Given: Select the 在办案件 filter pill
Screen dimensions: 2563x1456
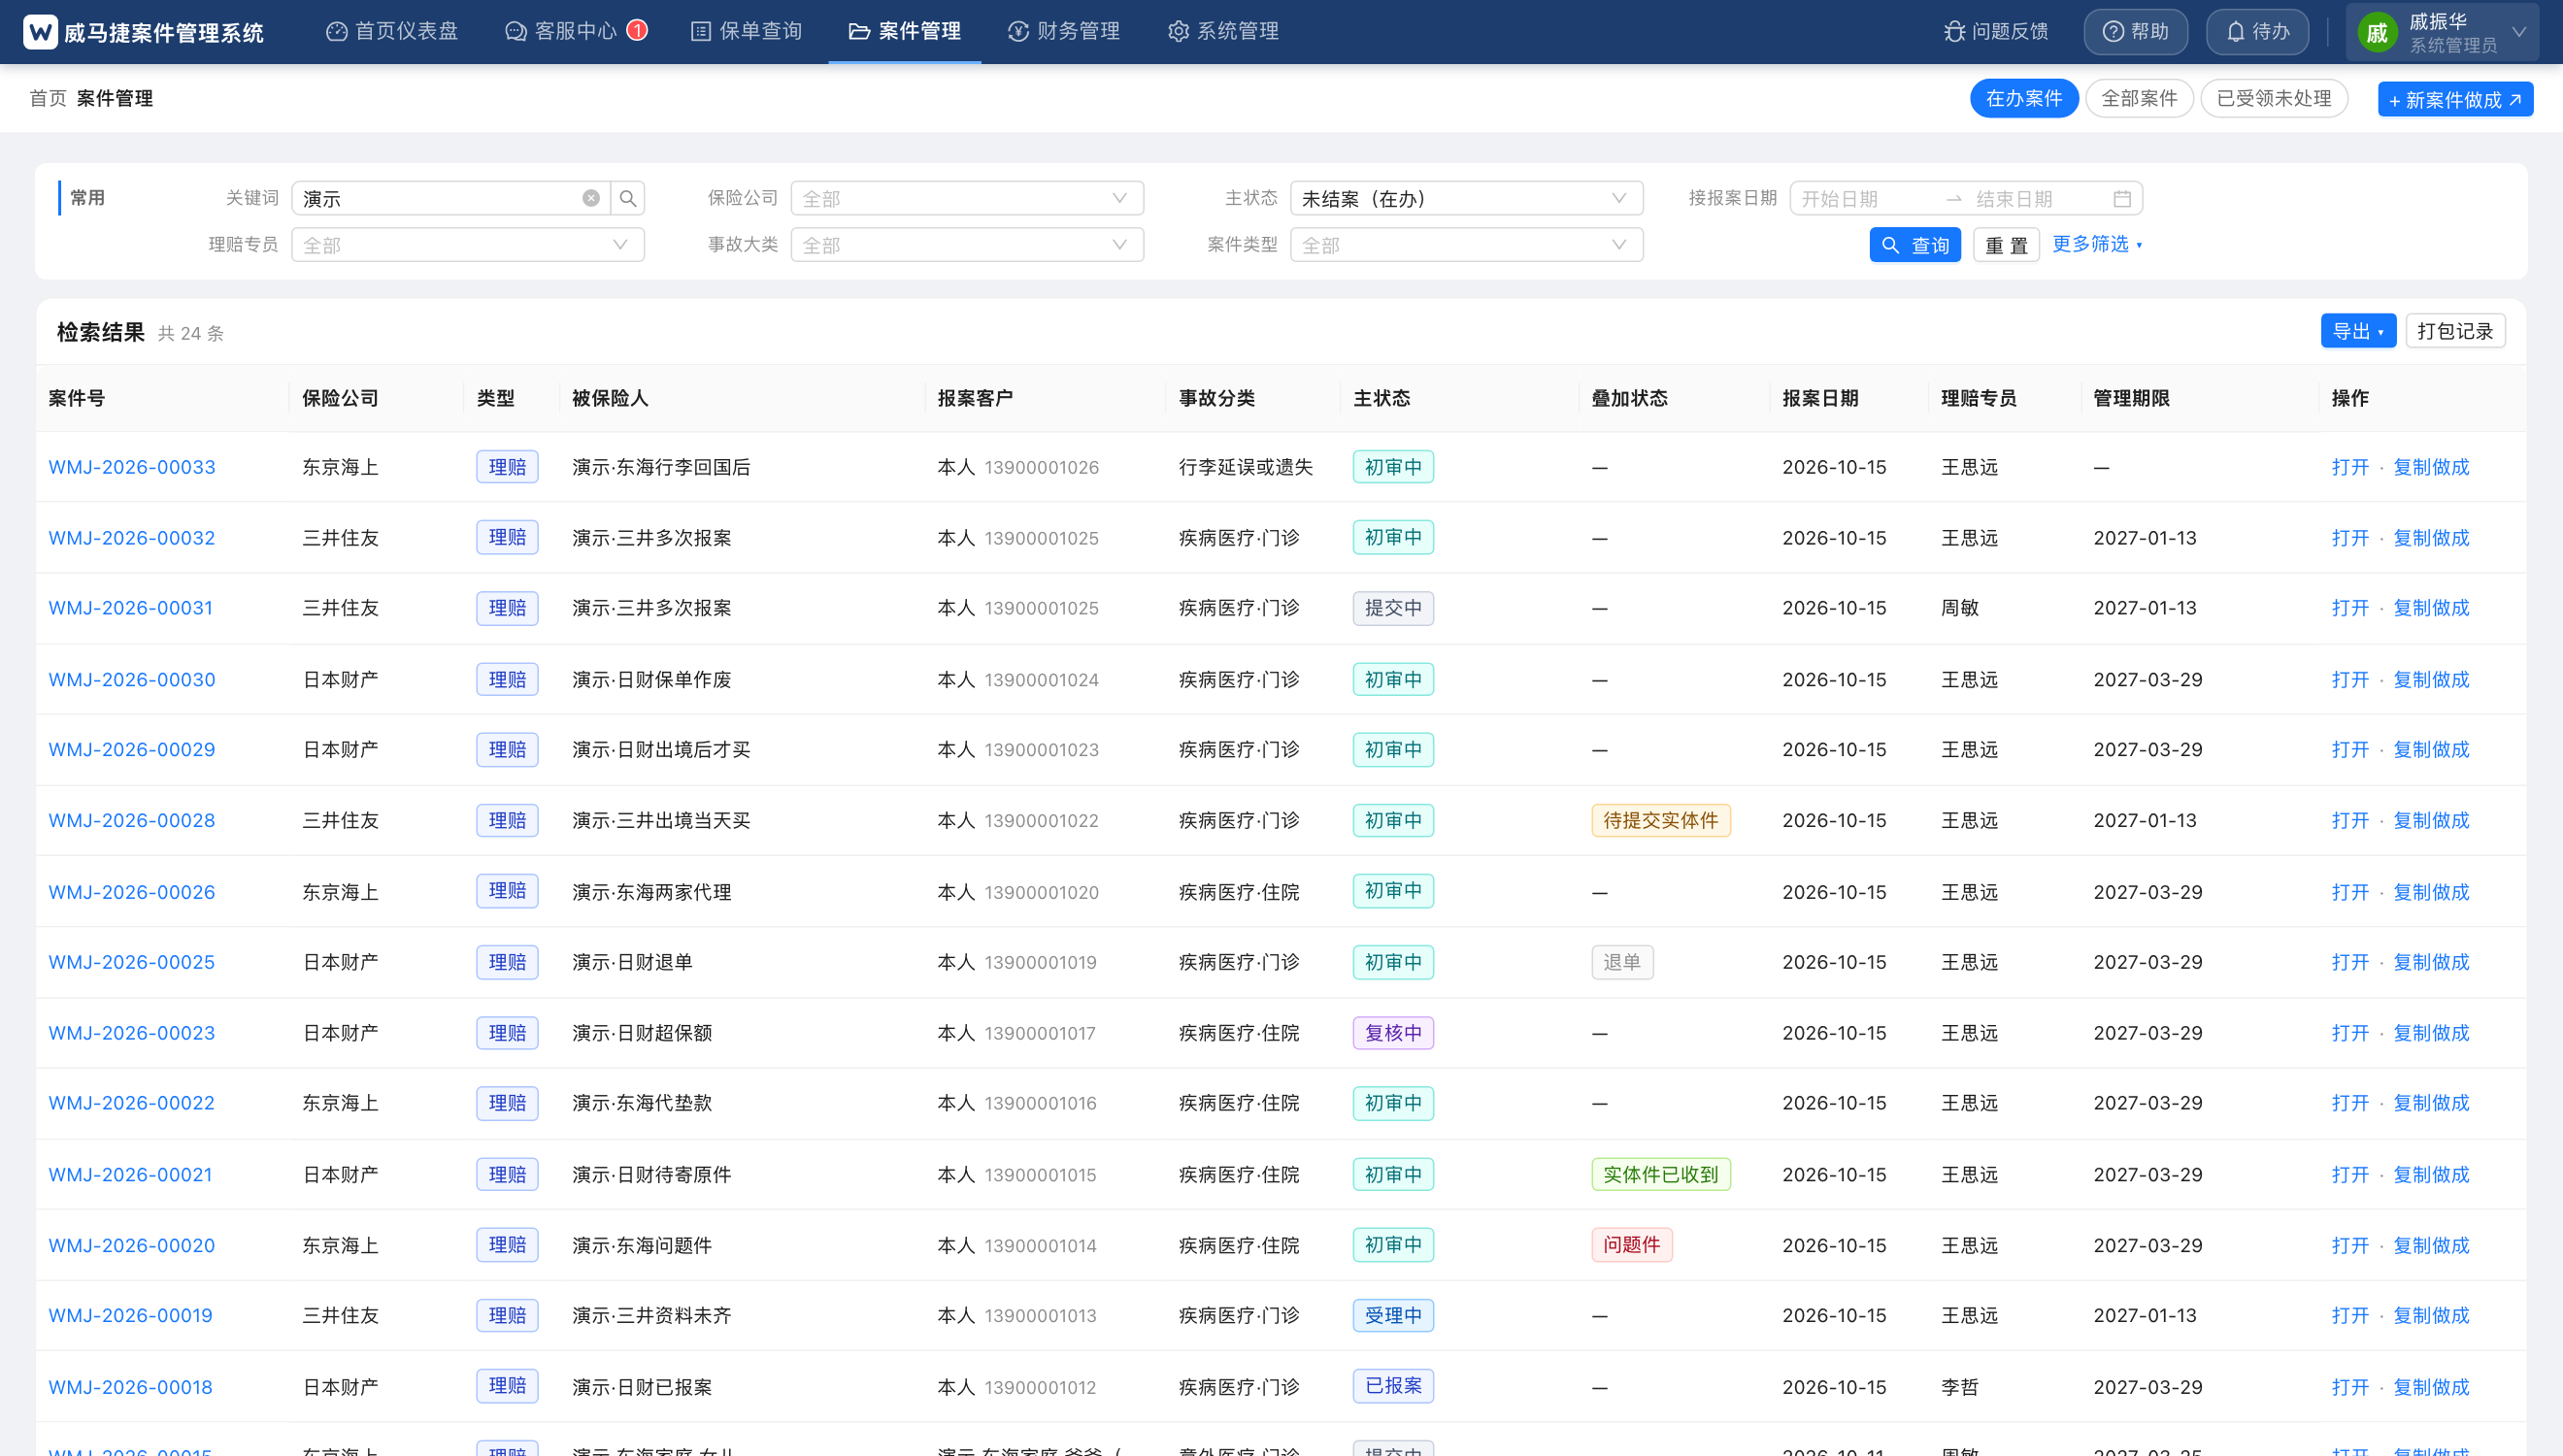Looking at the screenshot, I should coord(2024,98).
